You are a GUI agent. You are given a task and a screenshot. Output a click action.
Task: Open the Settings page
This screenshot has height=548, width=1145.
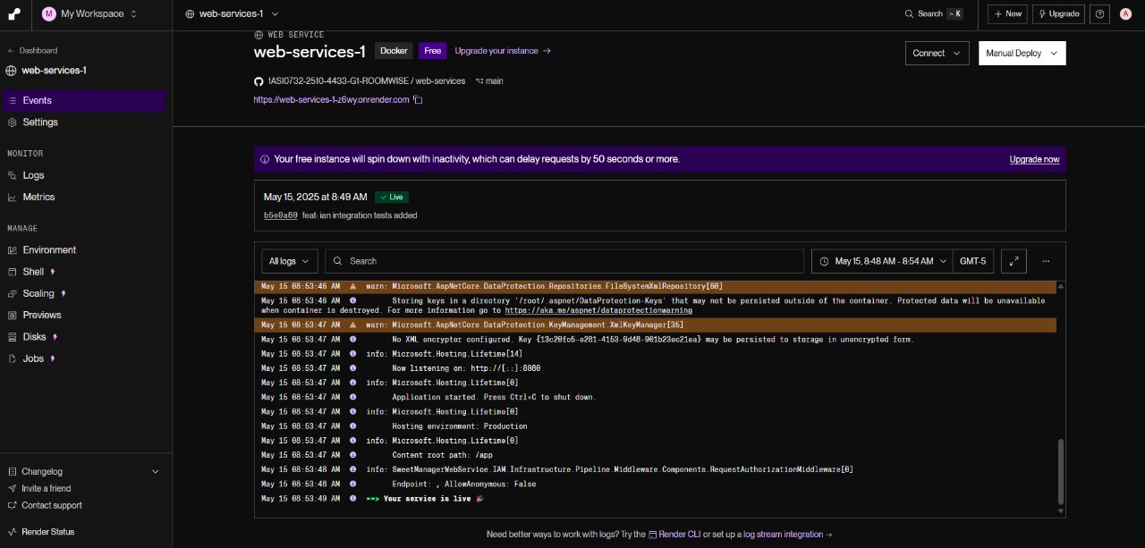pos(83,122)
